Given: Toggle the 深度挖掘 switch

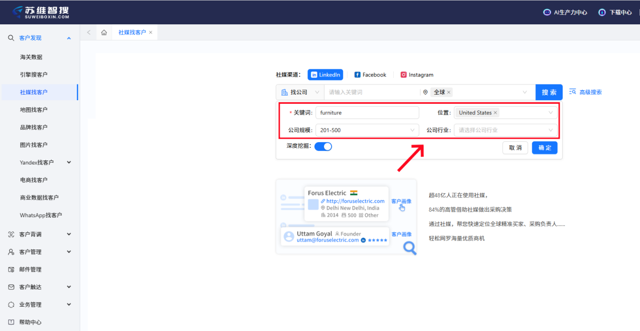Looking at the screenshot, I should (323, 147).
